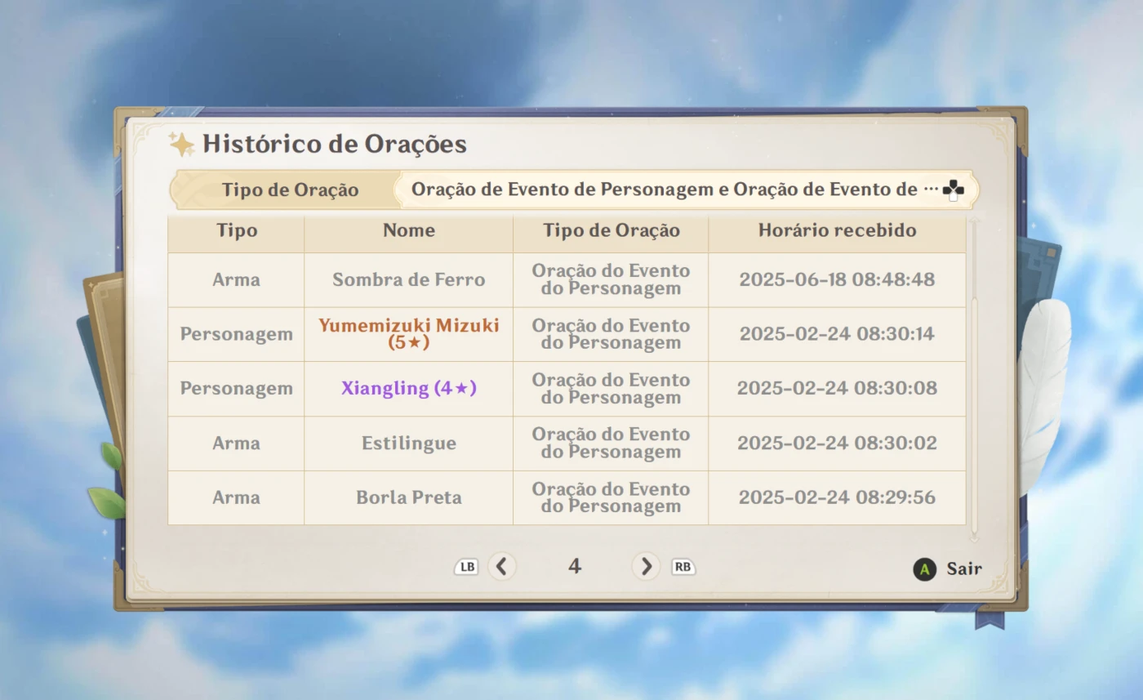Click the timestamp 2025-02-24 08:29:56

pyautogui.click(x=837, y=497)
